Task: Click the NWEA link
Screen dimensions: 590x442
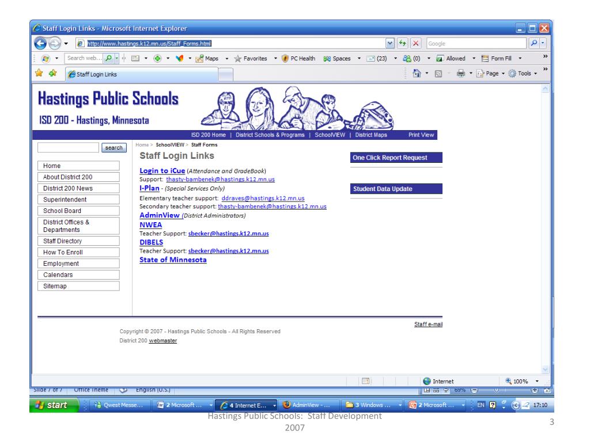Action: 150,225
